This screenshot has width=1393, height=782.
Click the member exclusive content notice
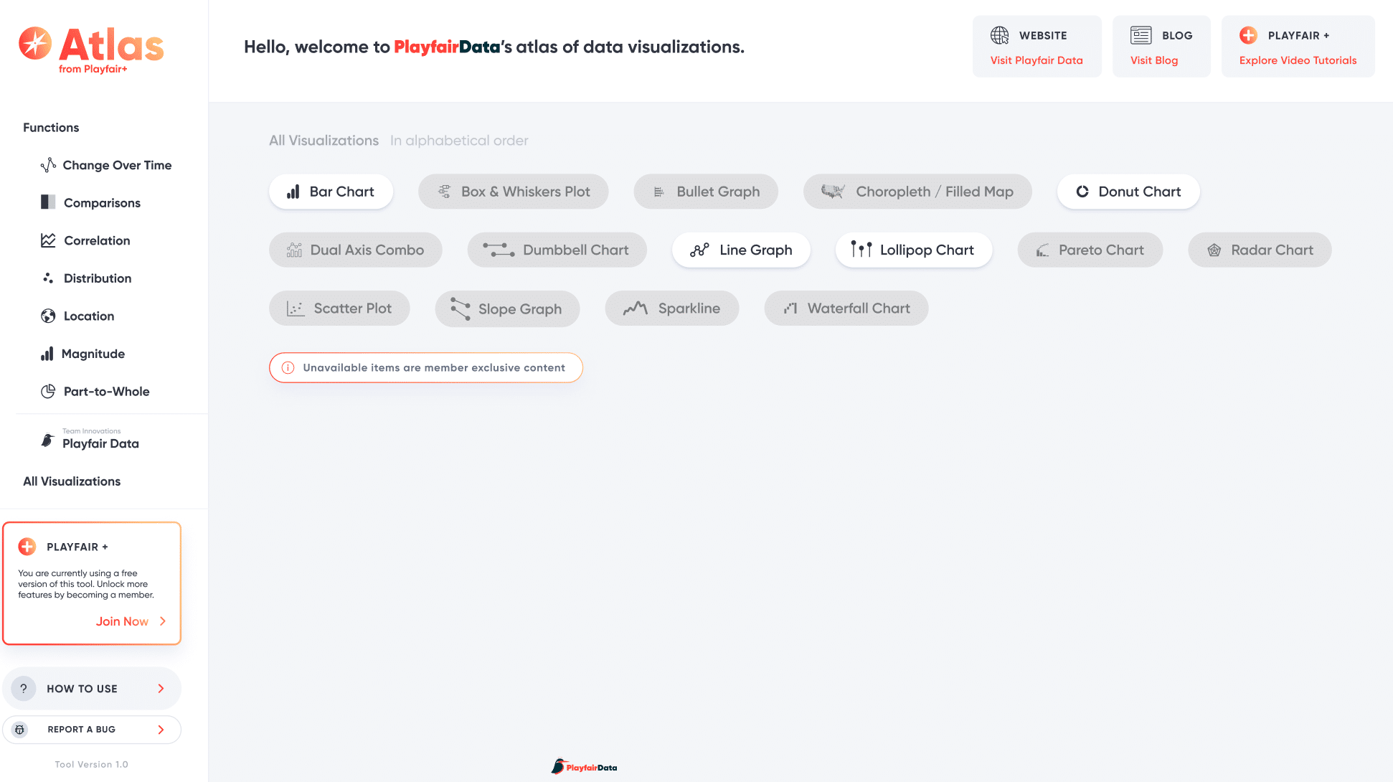426,367
